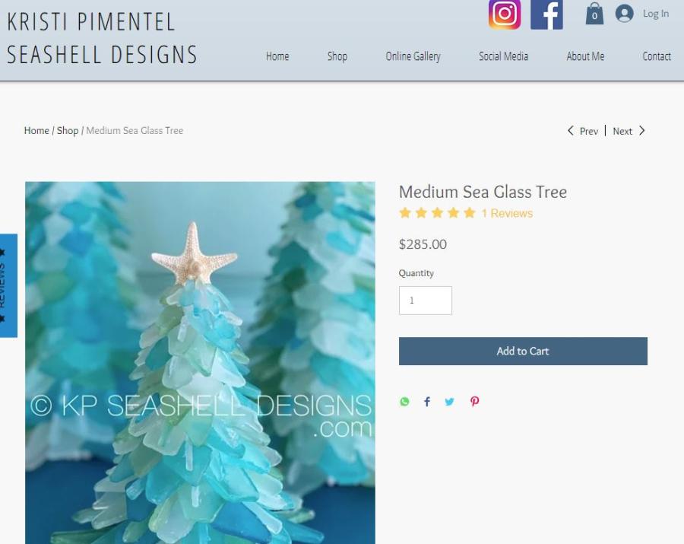Click the Add to Cart button

pos(523,351)
